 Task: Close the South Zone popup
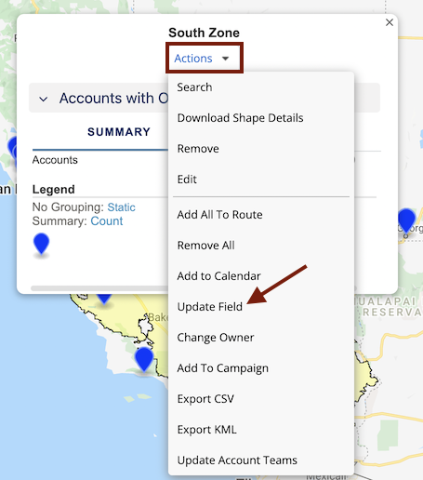(x=390, y=22)
